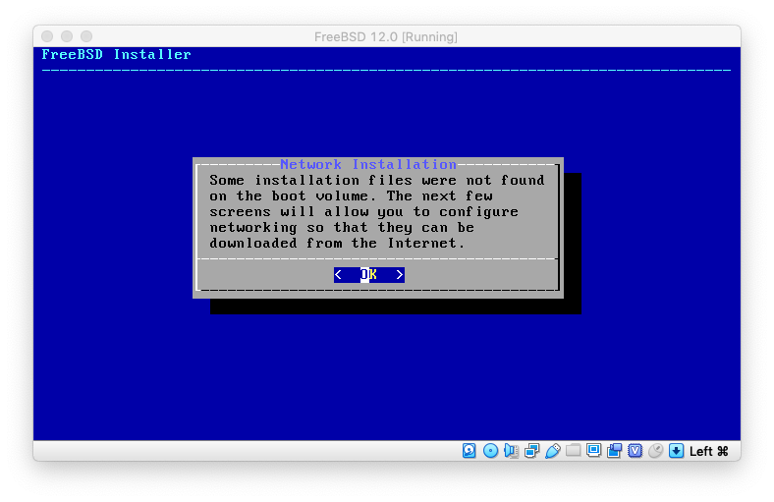Viewport: 774px width, 502px height.
Task: Click the keyboard capture arrow icon
Action: (x=676, y=451)
